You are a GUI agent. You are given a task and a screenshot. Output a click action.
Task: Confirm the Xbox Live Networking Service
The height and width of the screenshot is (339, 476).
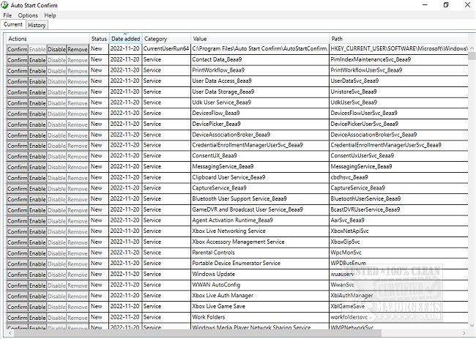[x=18, y=232]
